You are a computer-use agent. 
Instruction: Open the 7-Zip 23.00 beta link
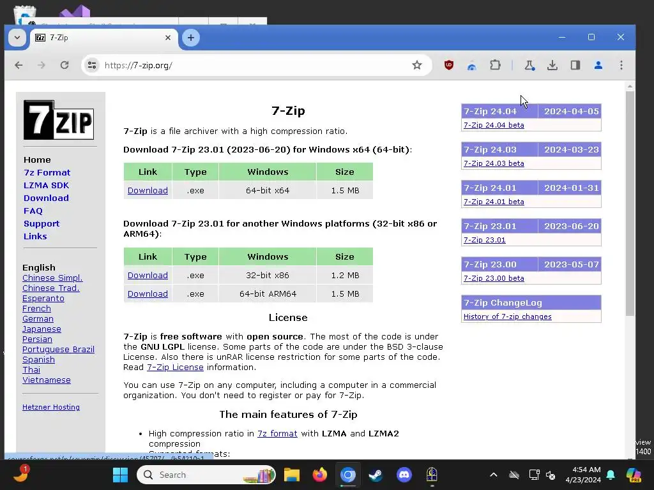[x=494, y=278]
